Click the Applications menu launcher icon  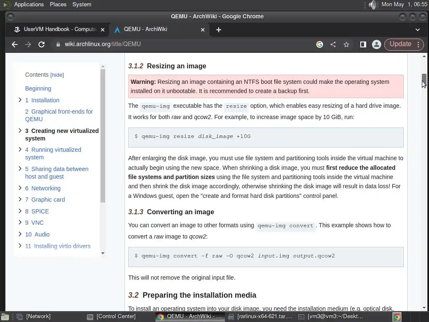7,5
